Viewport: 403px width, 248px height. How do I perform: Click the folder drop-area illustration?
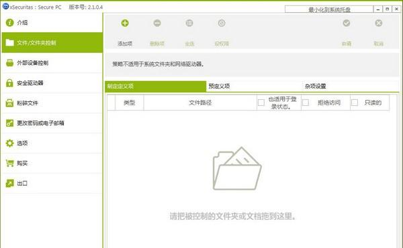(x=237, y=168)
